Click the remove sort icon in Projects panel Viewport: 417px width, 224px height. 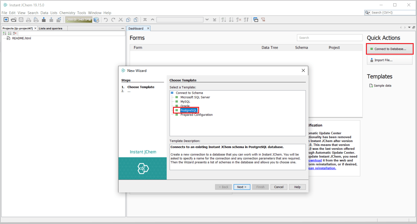(15, 33)
